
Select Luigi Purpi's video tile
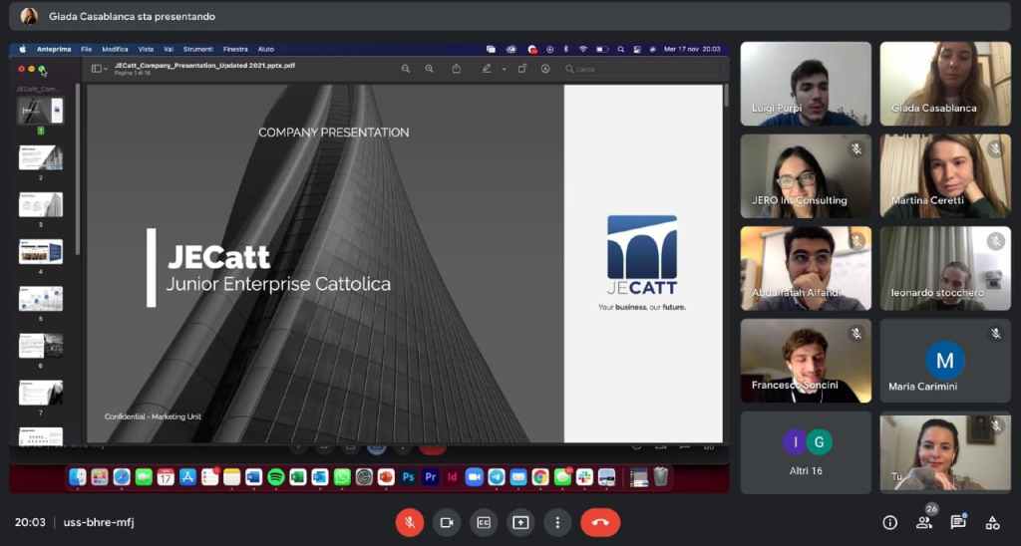point(805,84)
